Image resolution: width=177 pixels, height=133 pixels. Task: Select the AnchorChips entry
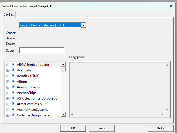tap(27, 93)
